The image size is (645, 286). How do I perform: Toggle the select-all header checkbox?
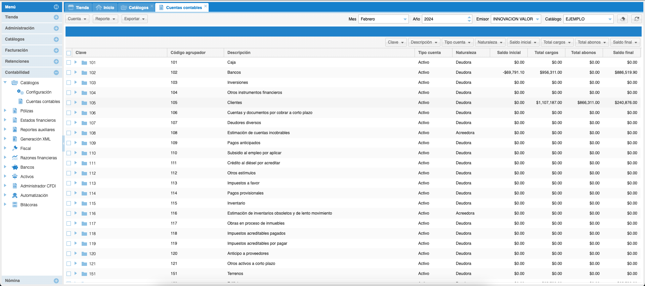click(69, 53)
